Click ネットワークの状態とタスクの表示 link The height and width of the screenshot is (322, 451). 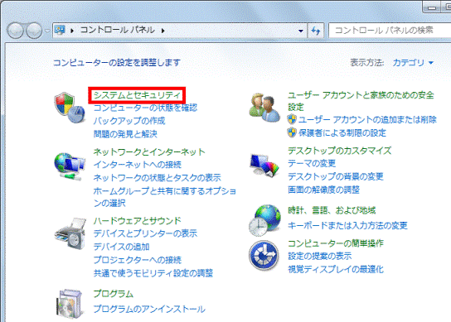coord(158,177)
